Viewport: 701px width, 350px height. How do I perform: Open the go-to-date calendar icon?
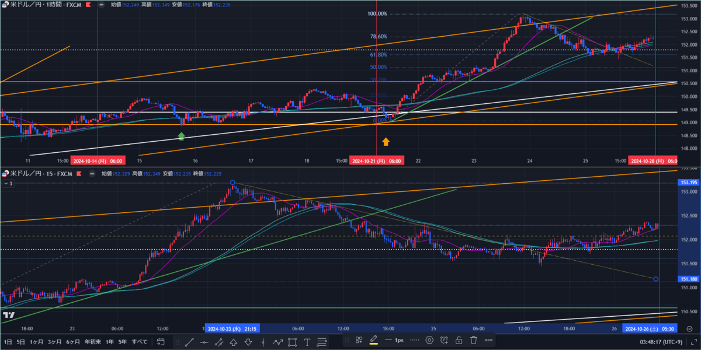tap(160, 342)
